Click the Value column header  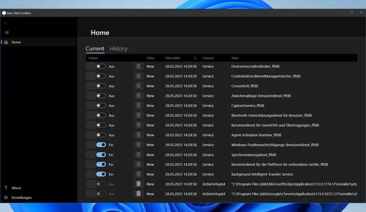pos(235,58)
